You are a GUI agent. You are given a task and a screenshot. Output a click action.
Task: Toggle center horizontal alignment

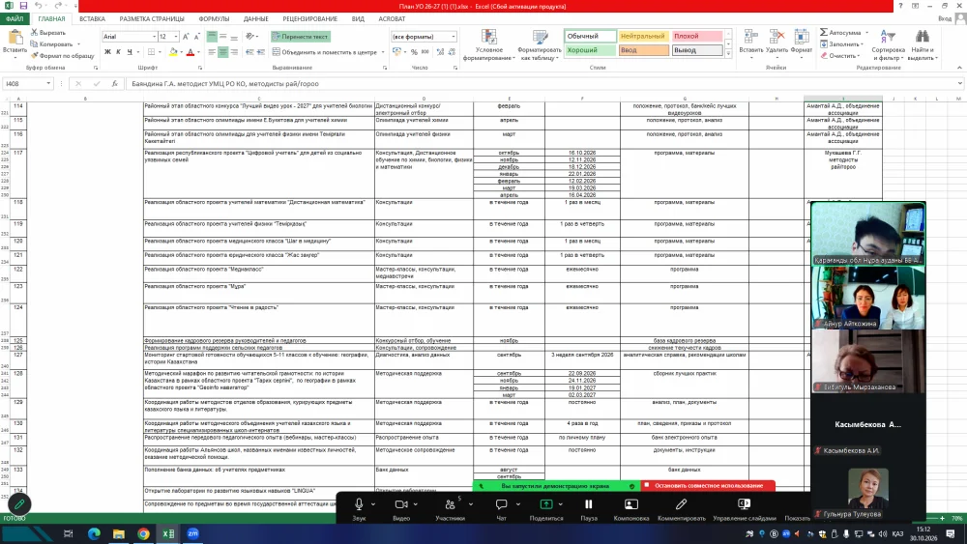(x=222, y=52)
